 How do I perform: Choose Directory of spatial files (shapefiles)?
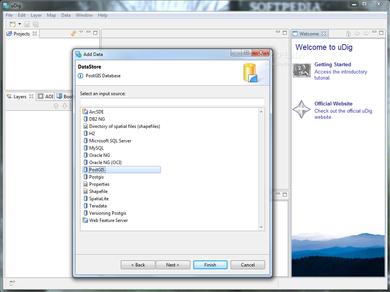pyautogui.click(x=121, y=126)
